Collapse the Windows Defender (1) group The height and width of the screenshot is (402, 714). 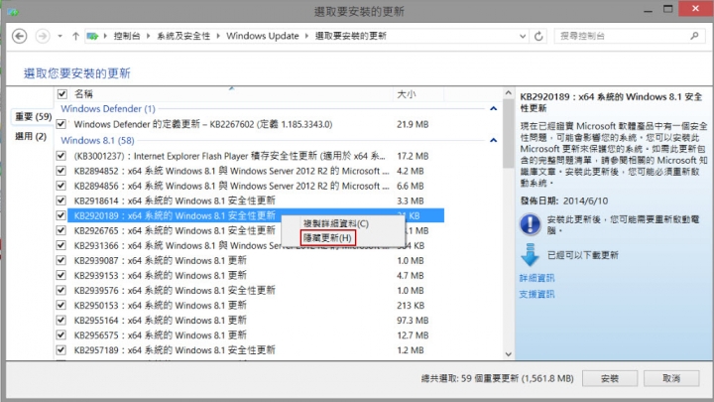point(493,108)
